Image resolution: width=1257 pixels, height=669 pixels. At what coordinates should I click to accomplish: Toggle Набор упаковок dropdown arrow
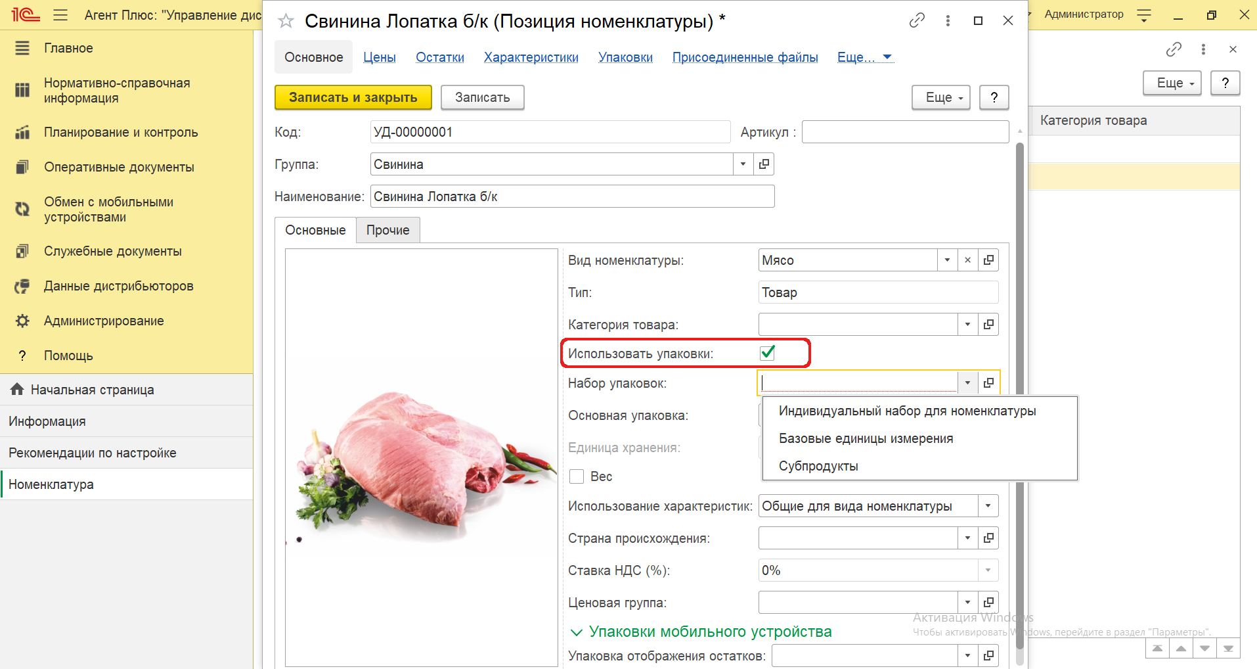[967, 382]
